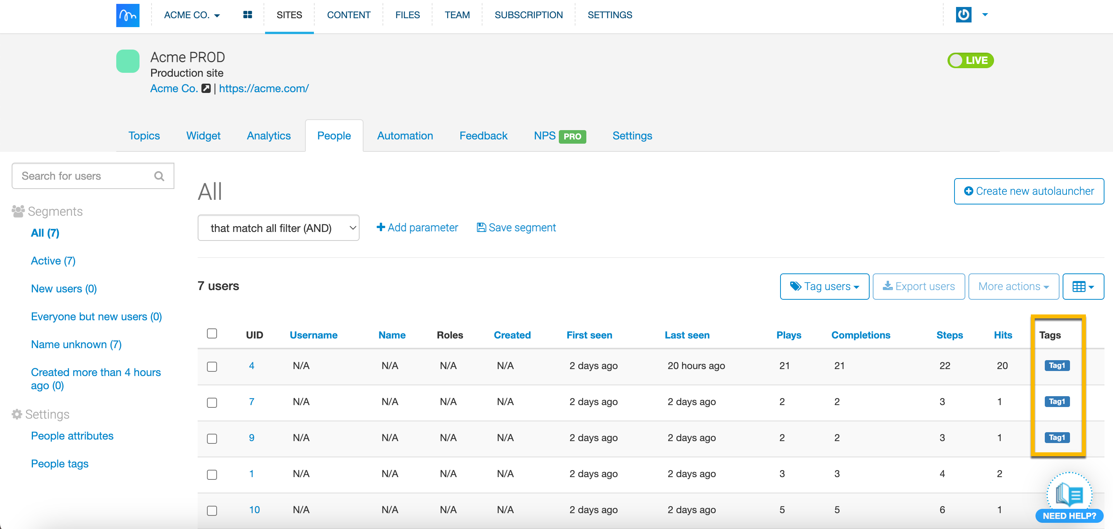Click Create new autolauncher button
This screenshot has width=1113, height=529.
(1028, 191)
